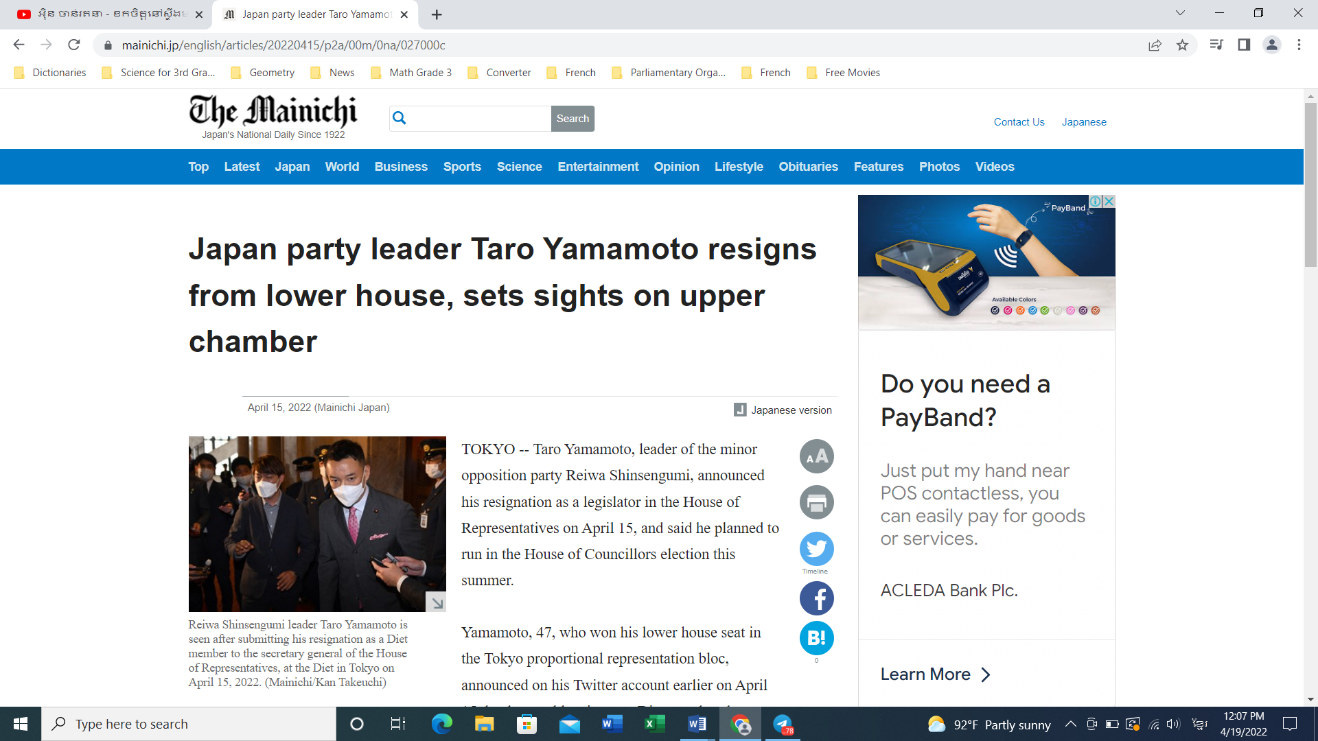This screenshot has height=741, width=1318.
Task: Open Microsoft Edge from taskbar
Action: pos(441,724)
